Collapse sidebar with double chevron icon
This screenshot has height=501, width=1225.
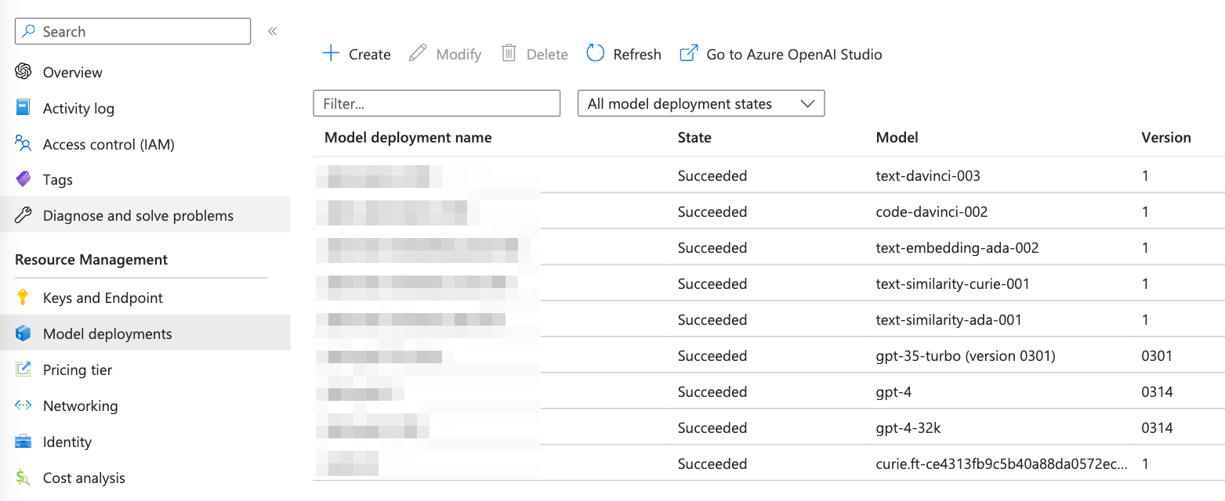coord(272,31)
